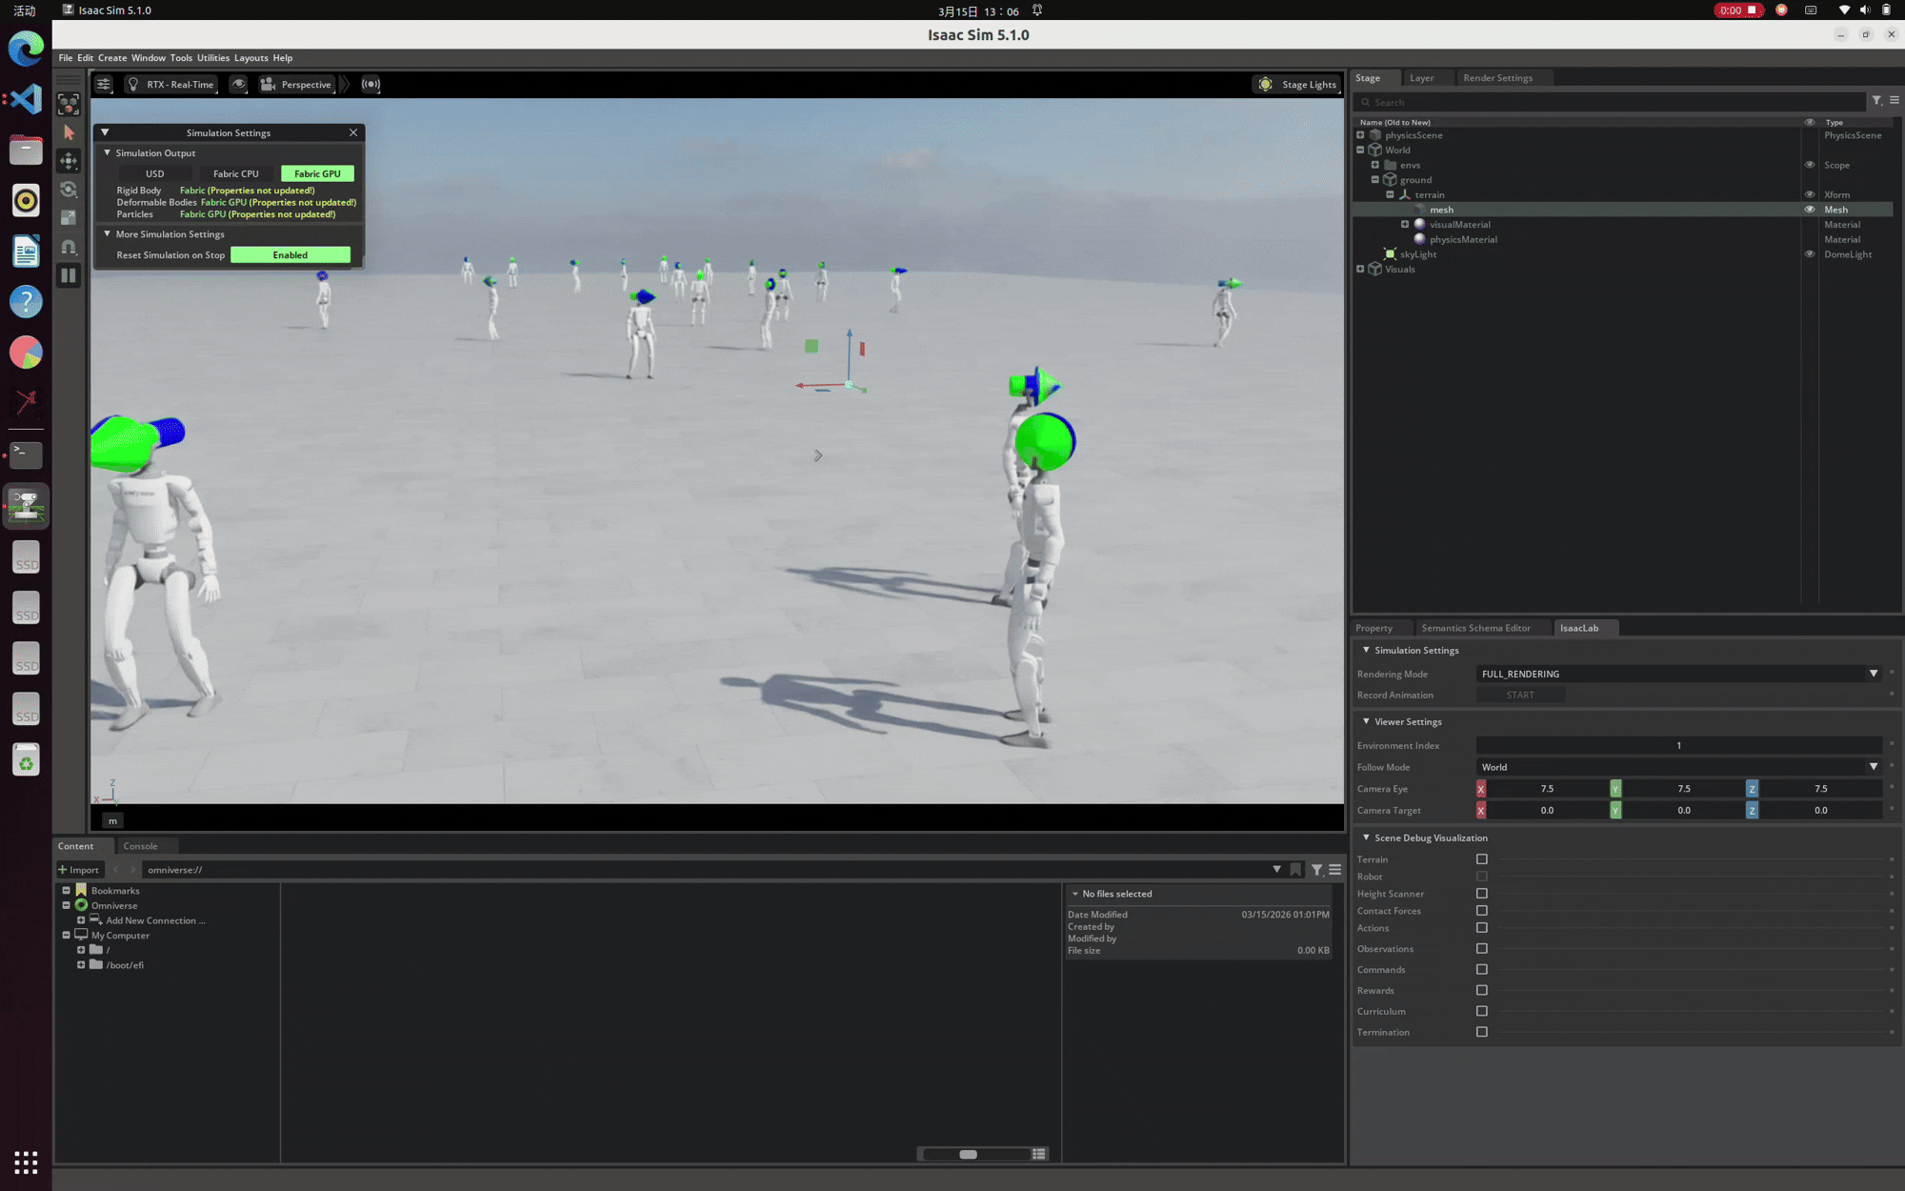Screen dimensions: 1905x1191
Task: Activate the Rotate gizmo tool
Action: (x=69, y=190)
